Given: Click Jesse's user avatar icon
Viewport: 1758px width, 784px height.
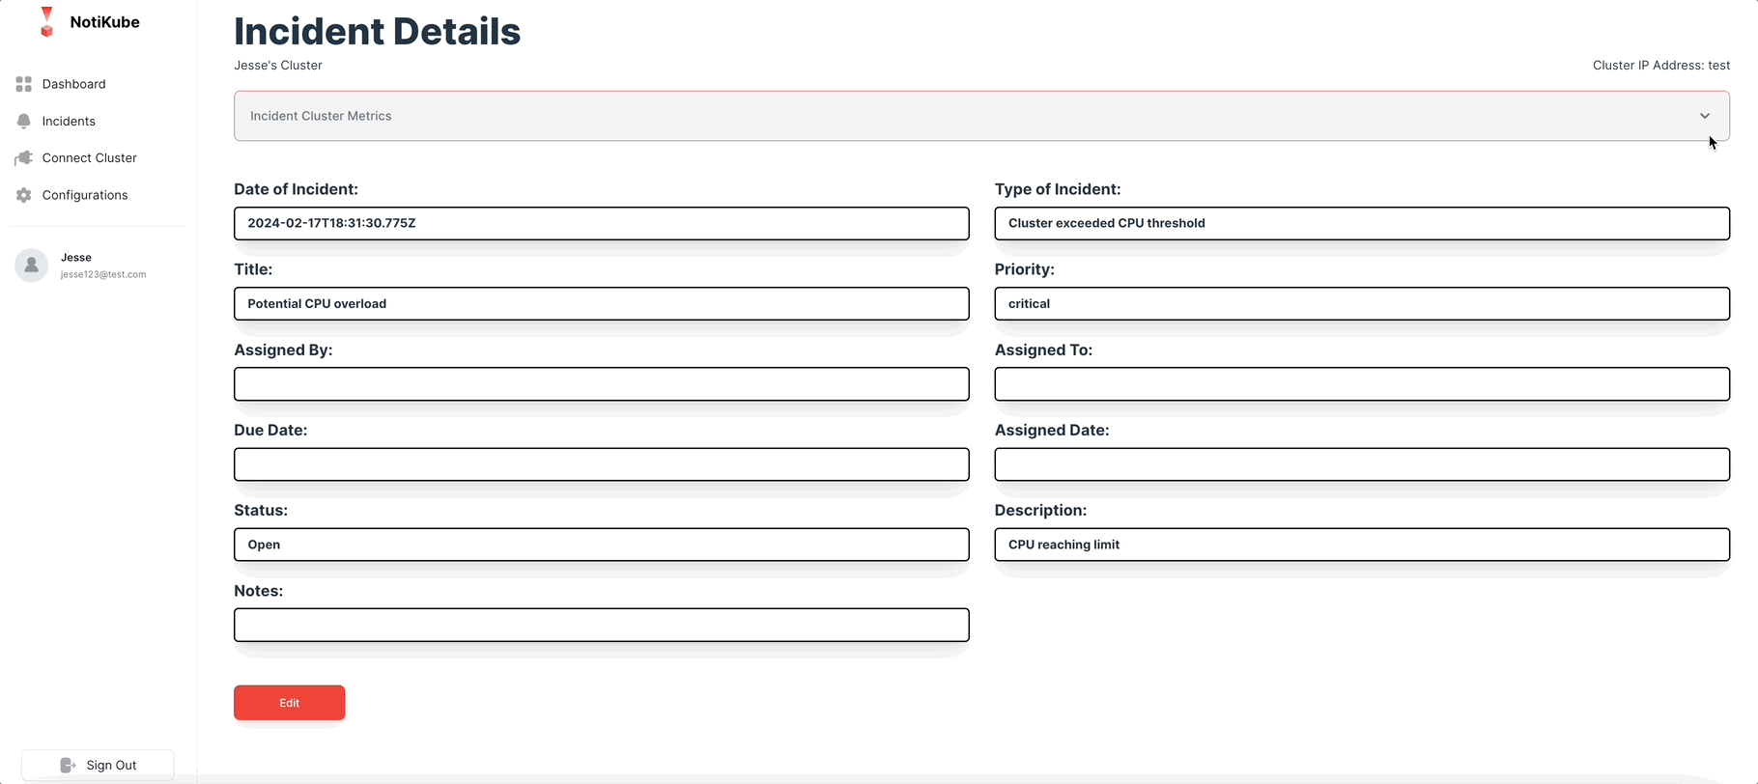Looking at the screenshot, I should point(31,266).
